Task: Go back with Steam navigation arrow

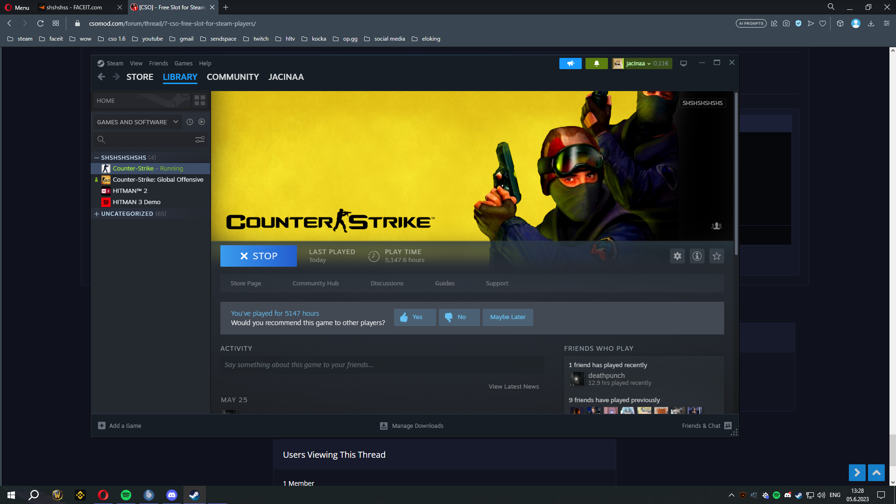Action: tap(101, 77)
